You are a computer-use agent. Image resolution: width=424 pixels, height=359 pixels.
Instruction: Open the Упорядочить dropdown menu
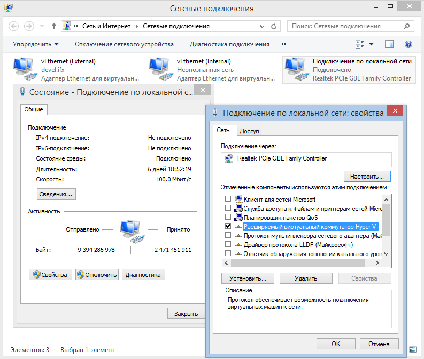36,44
